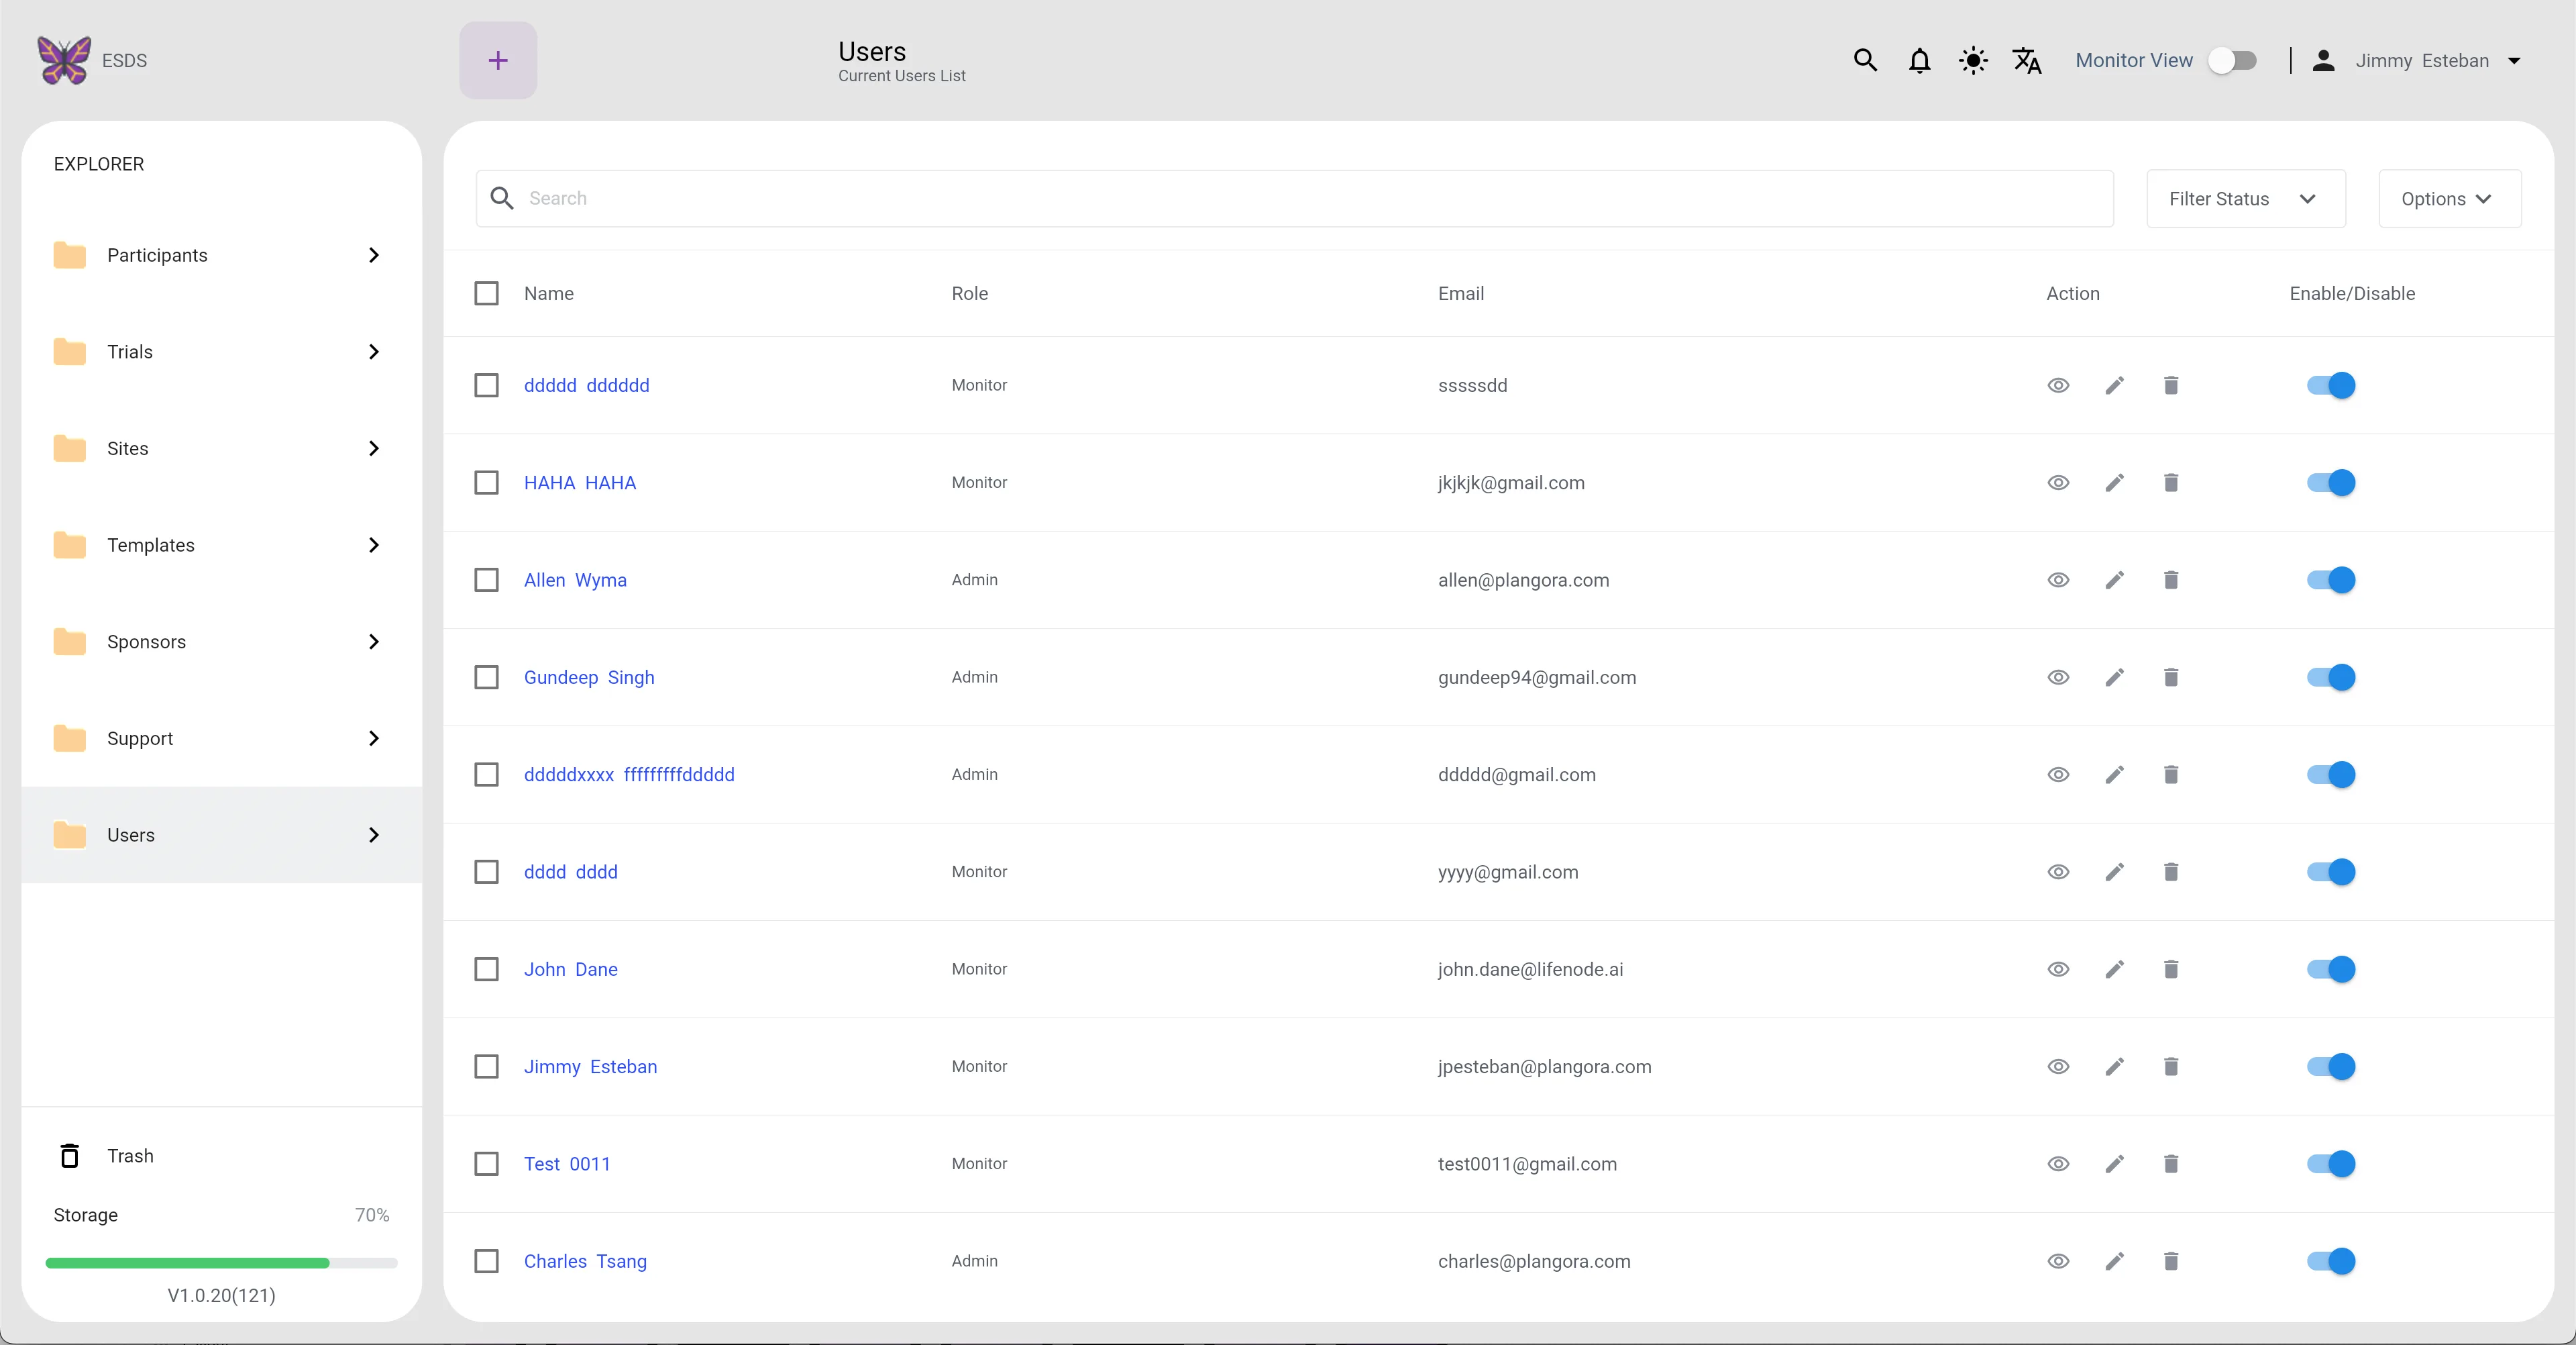Viewport: 2576px width, 1345px height.
Task: Click the header search magnifier icon
Action: (1865, 61)
